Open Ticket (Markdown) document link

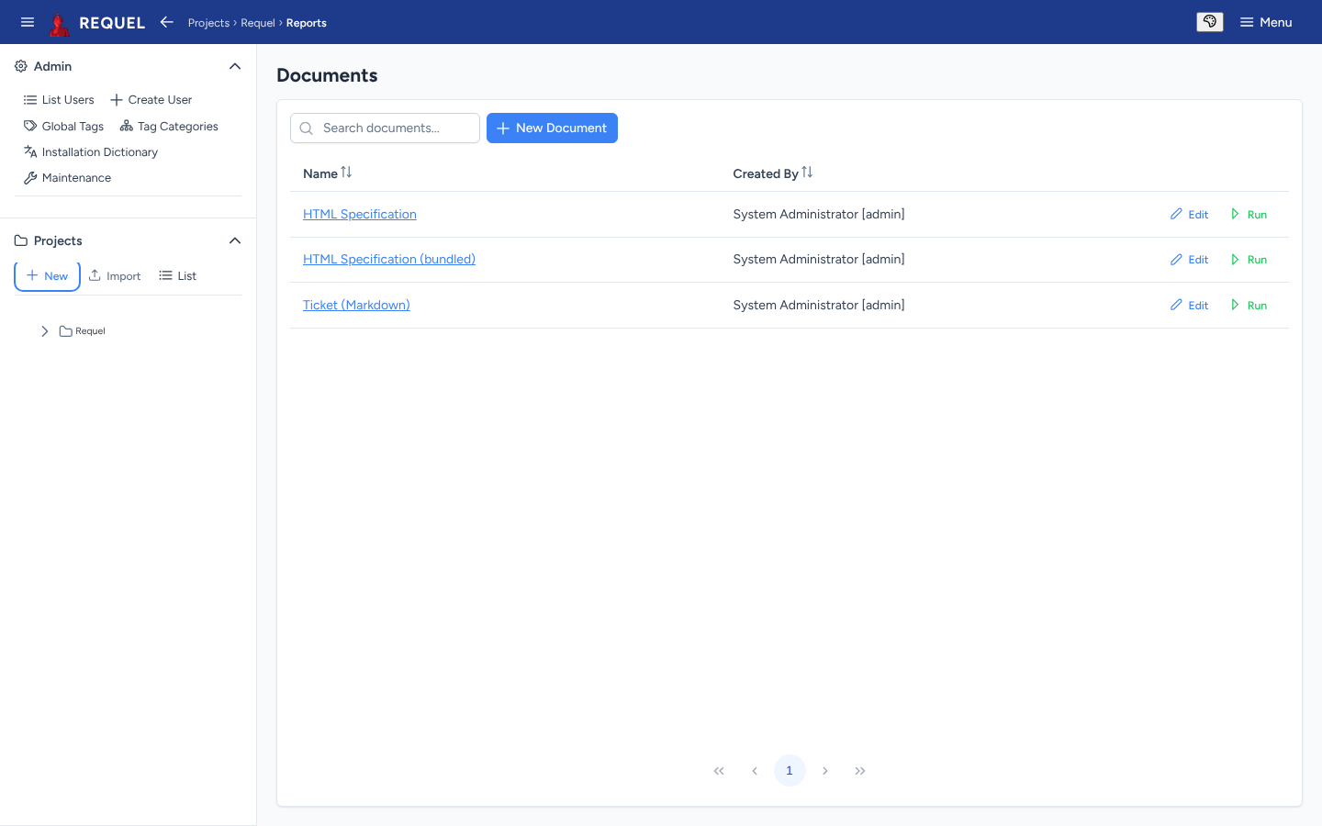click(x=356, y=306)
